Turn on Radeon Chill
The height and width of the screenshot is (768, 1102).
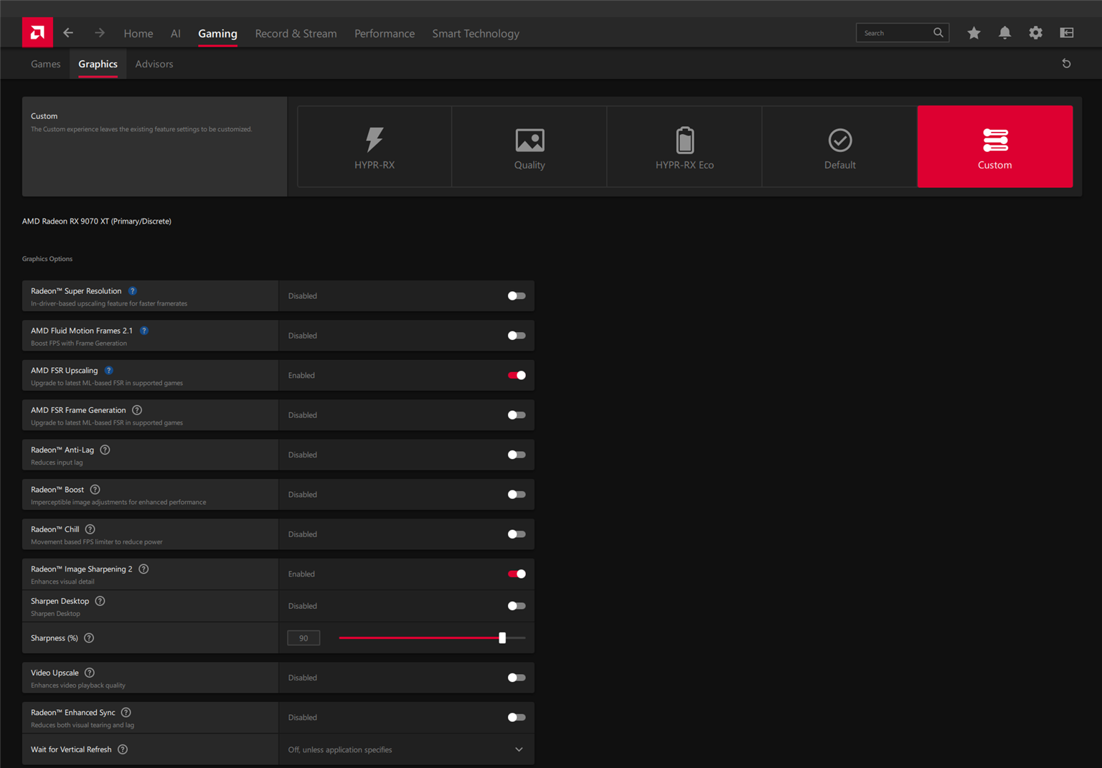[517, 534]
